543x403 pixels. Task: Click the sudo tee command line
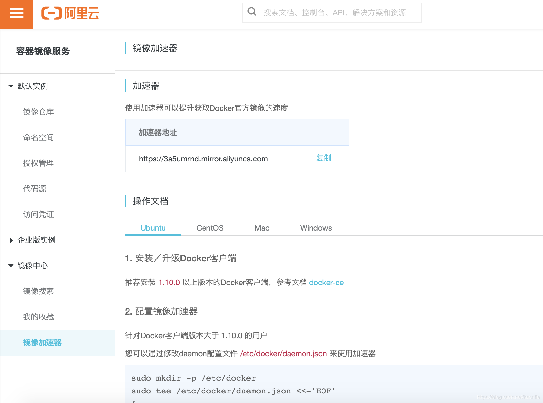point(233,391)
